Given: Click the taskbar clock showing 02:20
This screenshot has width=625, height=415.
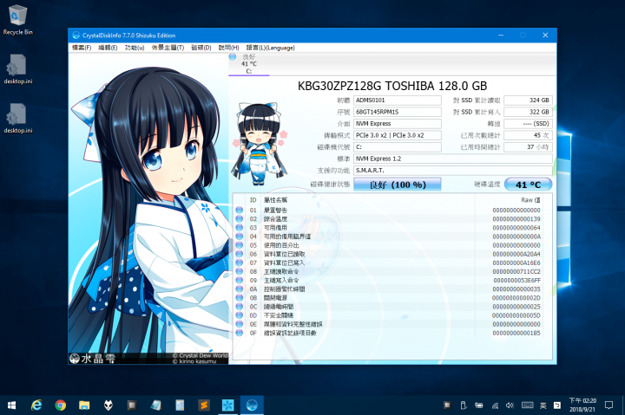Looking at the screenshot, I should click(x=582, y=405).
